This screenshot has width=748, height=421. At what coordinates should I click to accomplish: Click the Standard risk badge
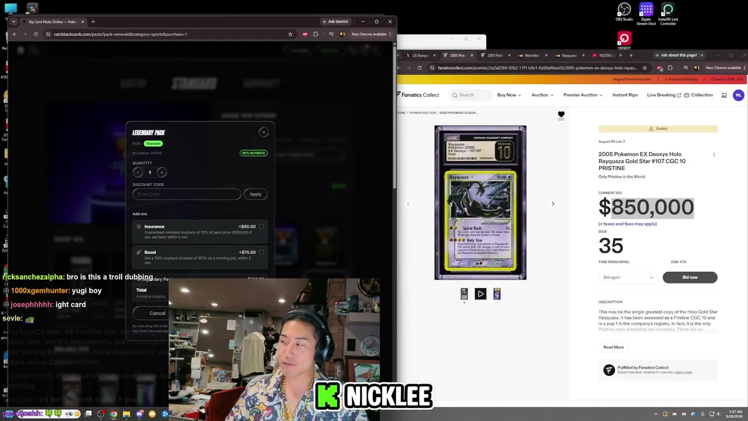(153, 143)
